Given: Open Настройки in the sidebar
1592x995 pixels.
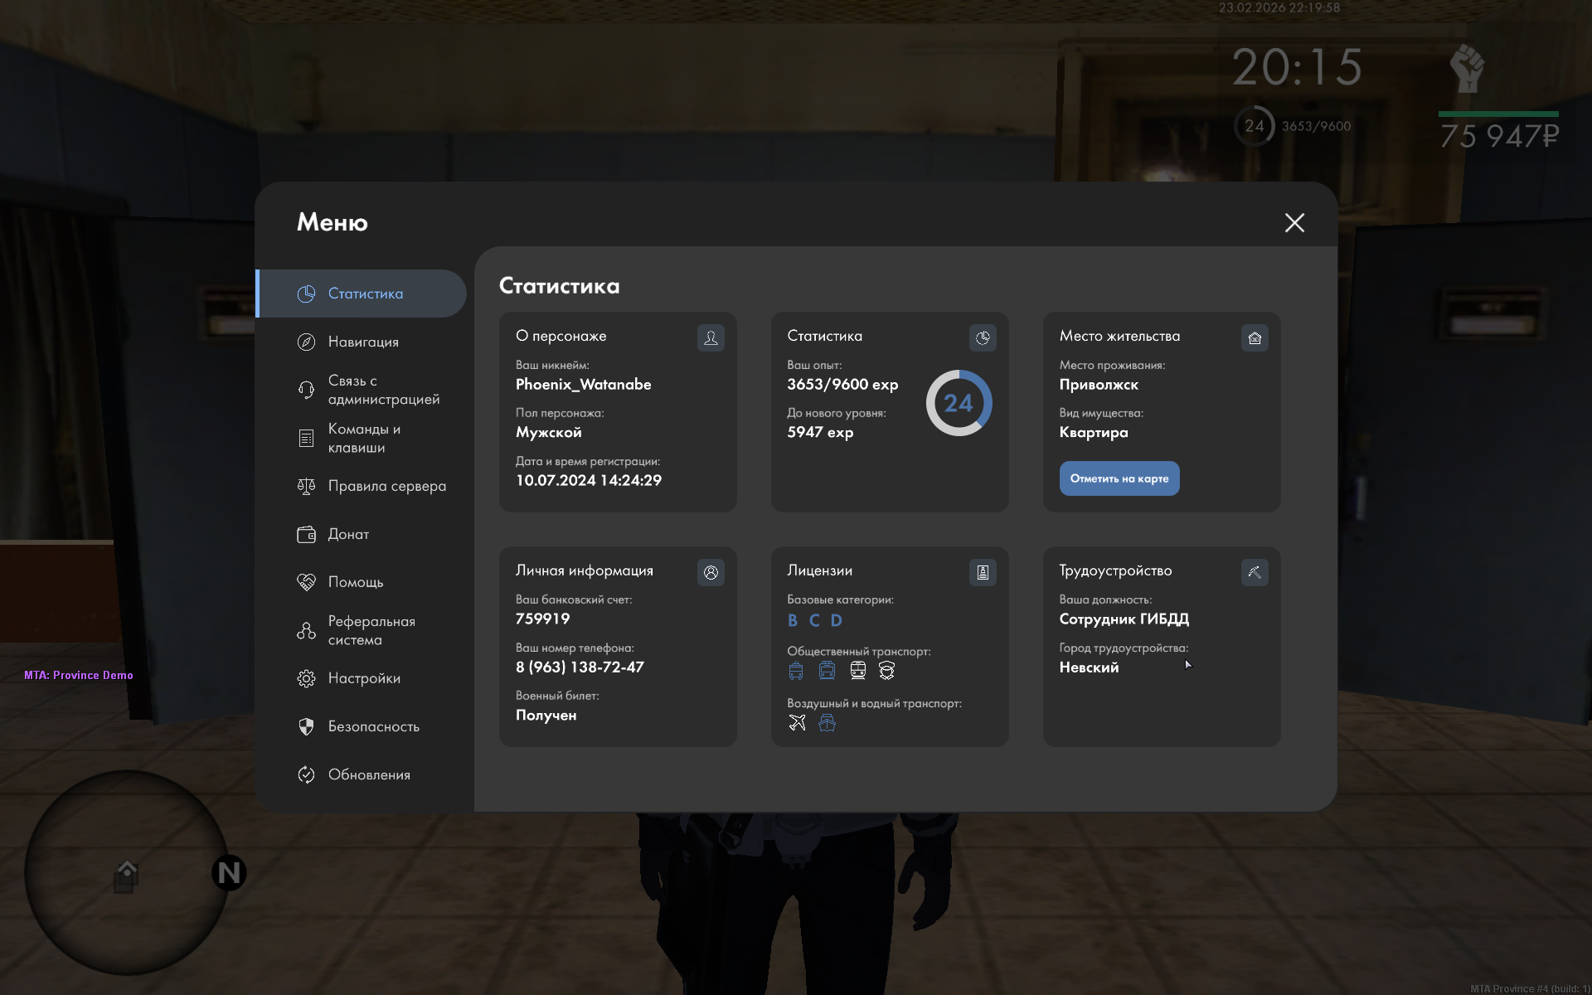Looking at the screenshot, I should click(363, 678).
